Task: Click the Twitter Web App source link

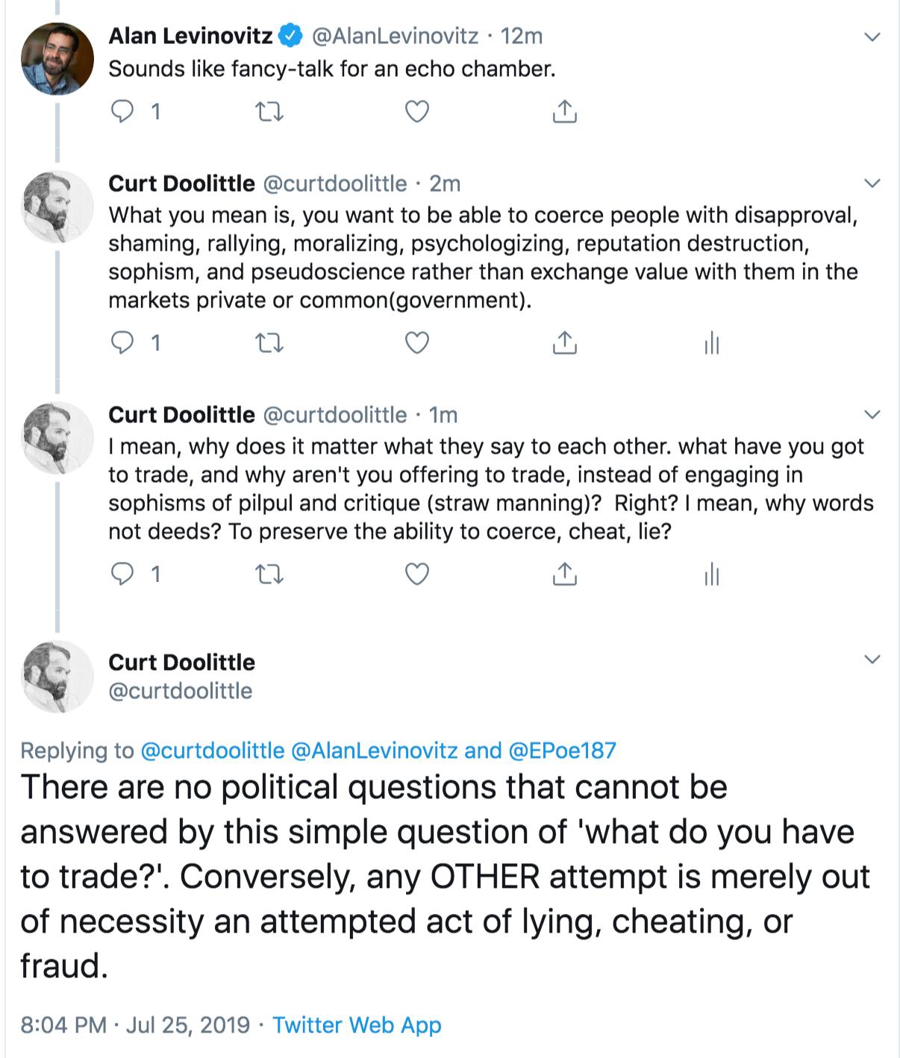Action: coord(357,1025)
